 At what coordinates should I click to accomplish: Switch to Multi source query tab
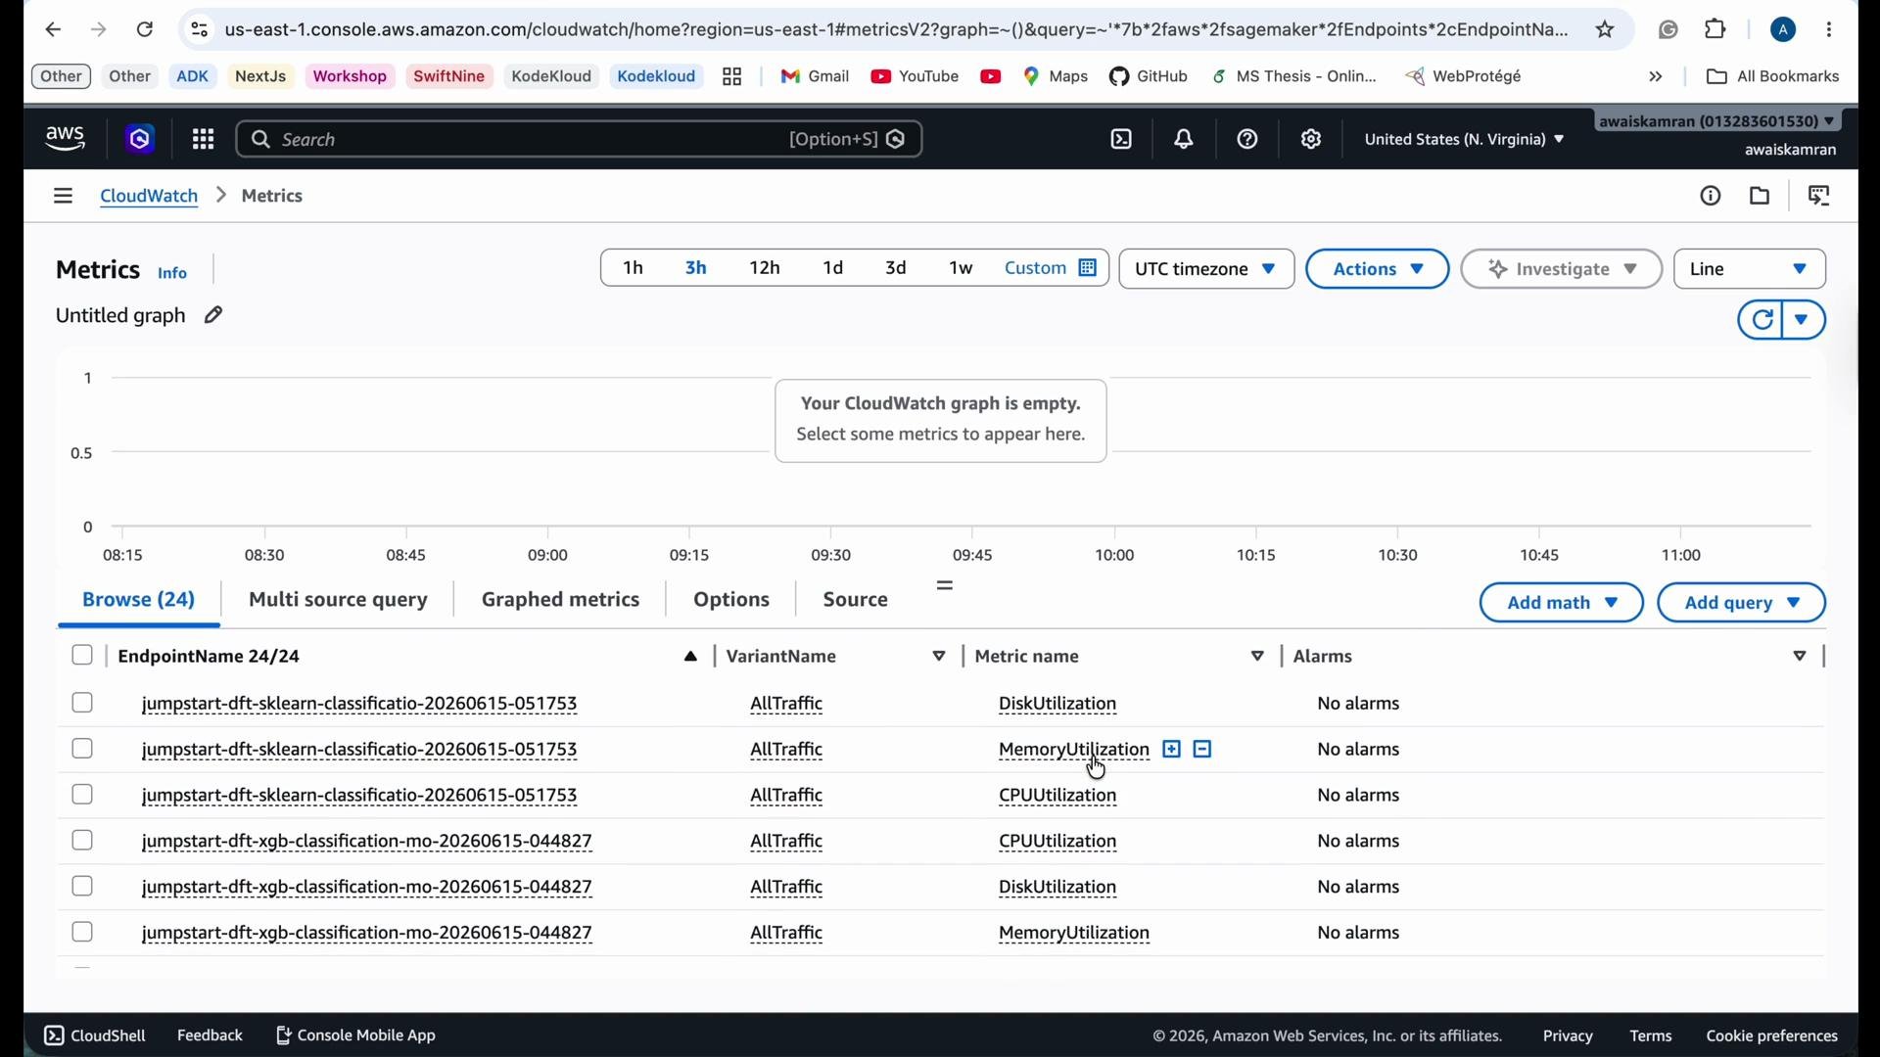pyautogui.click(x=338, y=600)
